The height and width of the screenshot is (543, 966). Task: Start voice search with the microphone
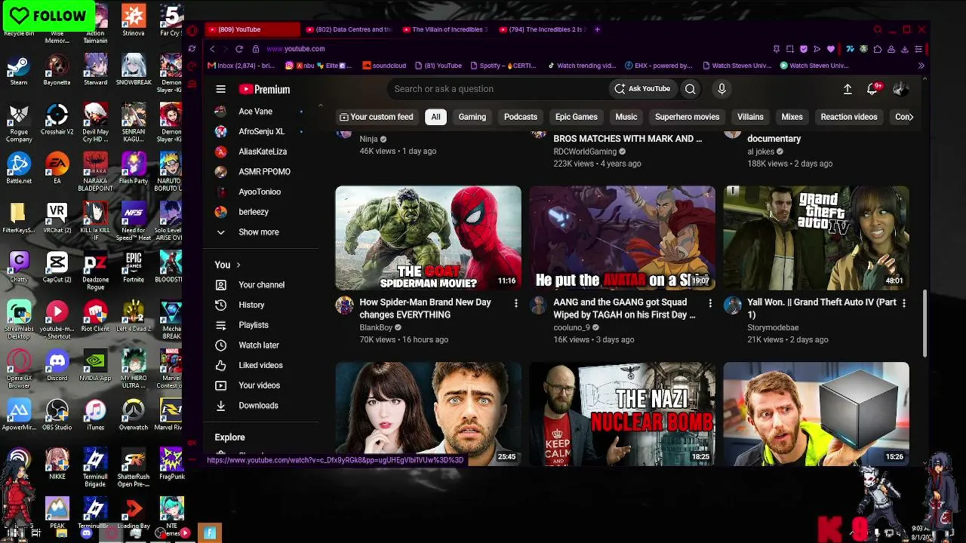pos(721,89)
